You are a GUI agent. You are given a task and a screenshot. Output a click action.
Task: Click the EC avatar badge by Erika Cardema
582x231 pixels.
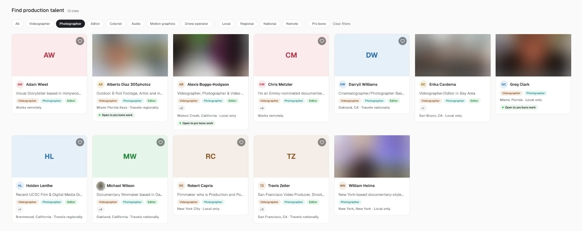(x=423, y=84)
